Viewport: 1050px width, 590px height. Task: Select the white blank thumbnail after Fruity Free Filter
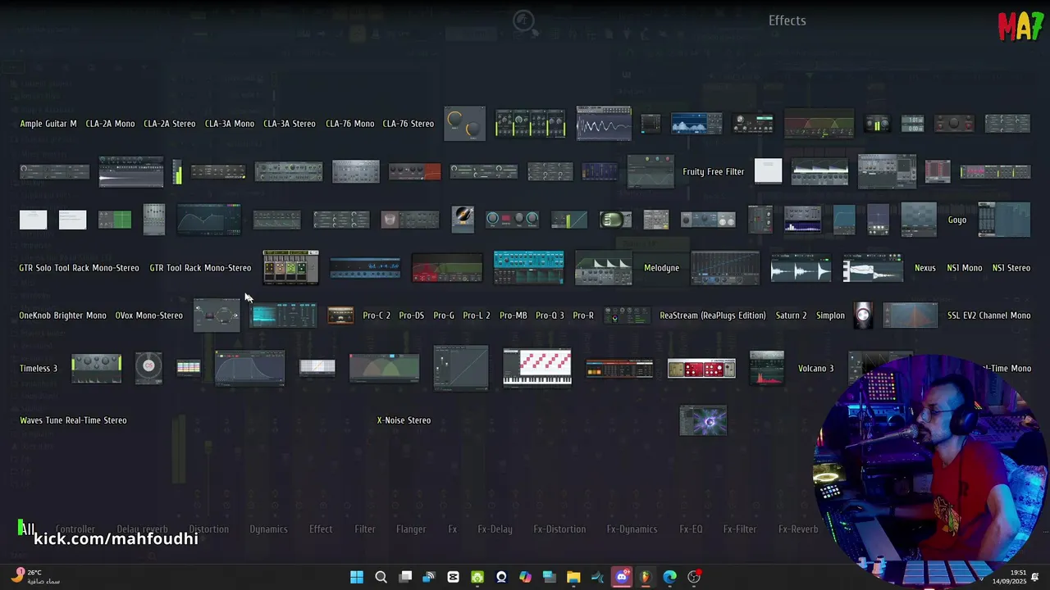769,171
